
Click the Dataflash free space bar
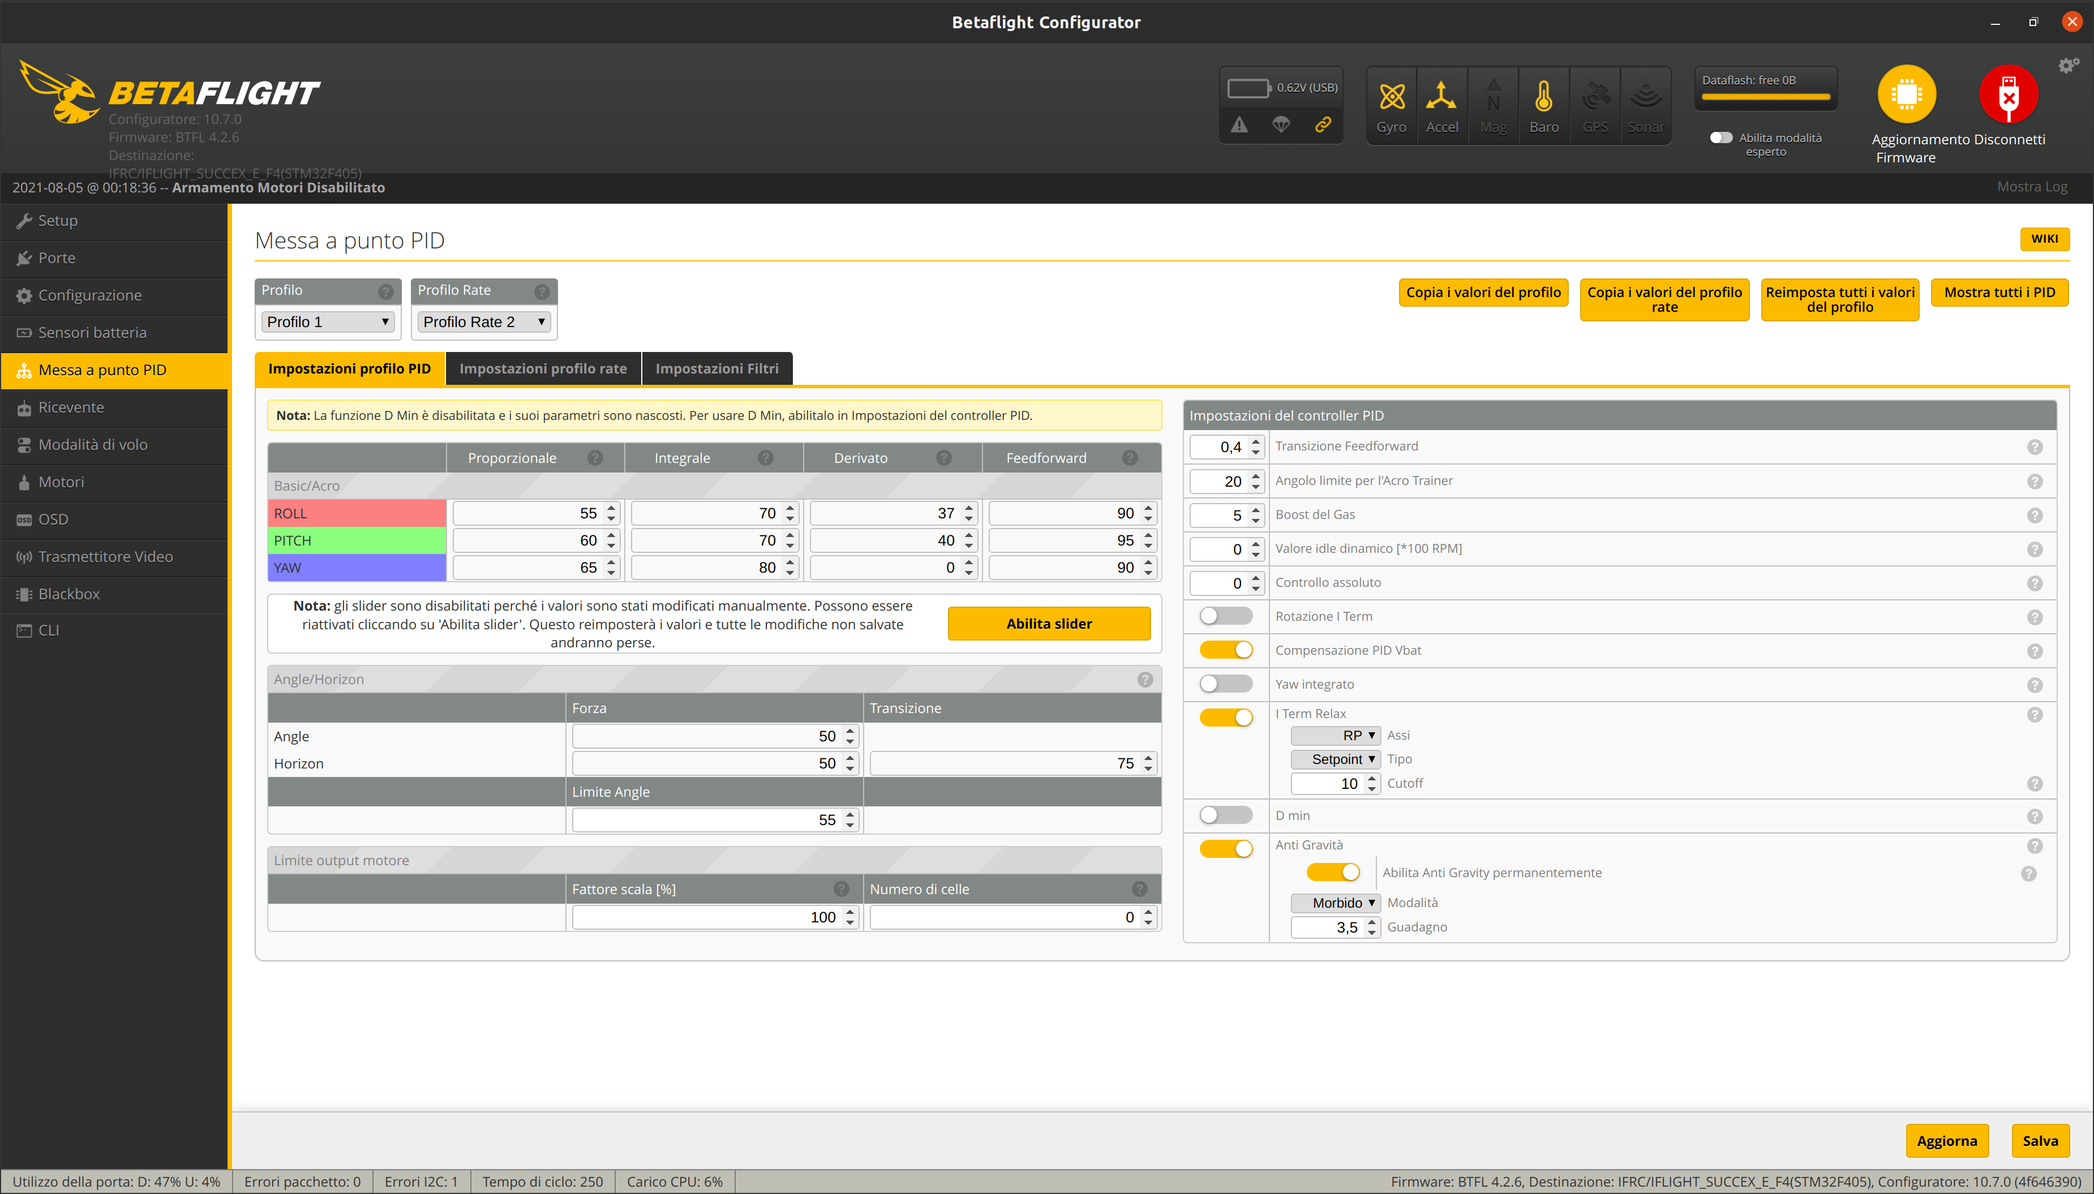point(1765,97)
